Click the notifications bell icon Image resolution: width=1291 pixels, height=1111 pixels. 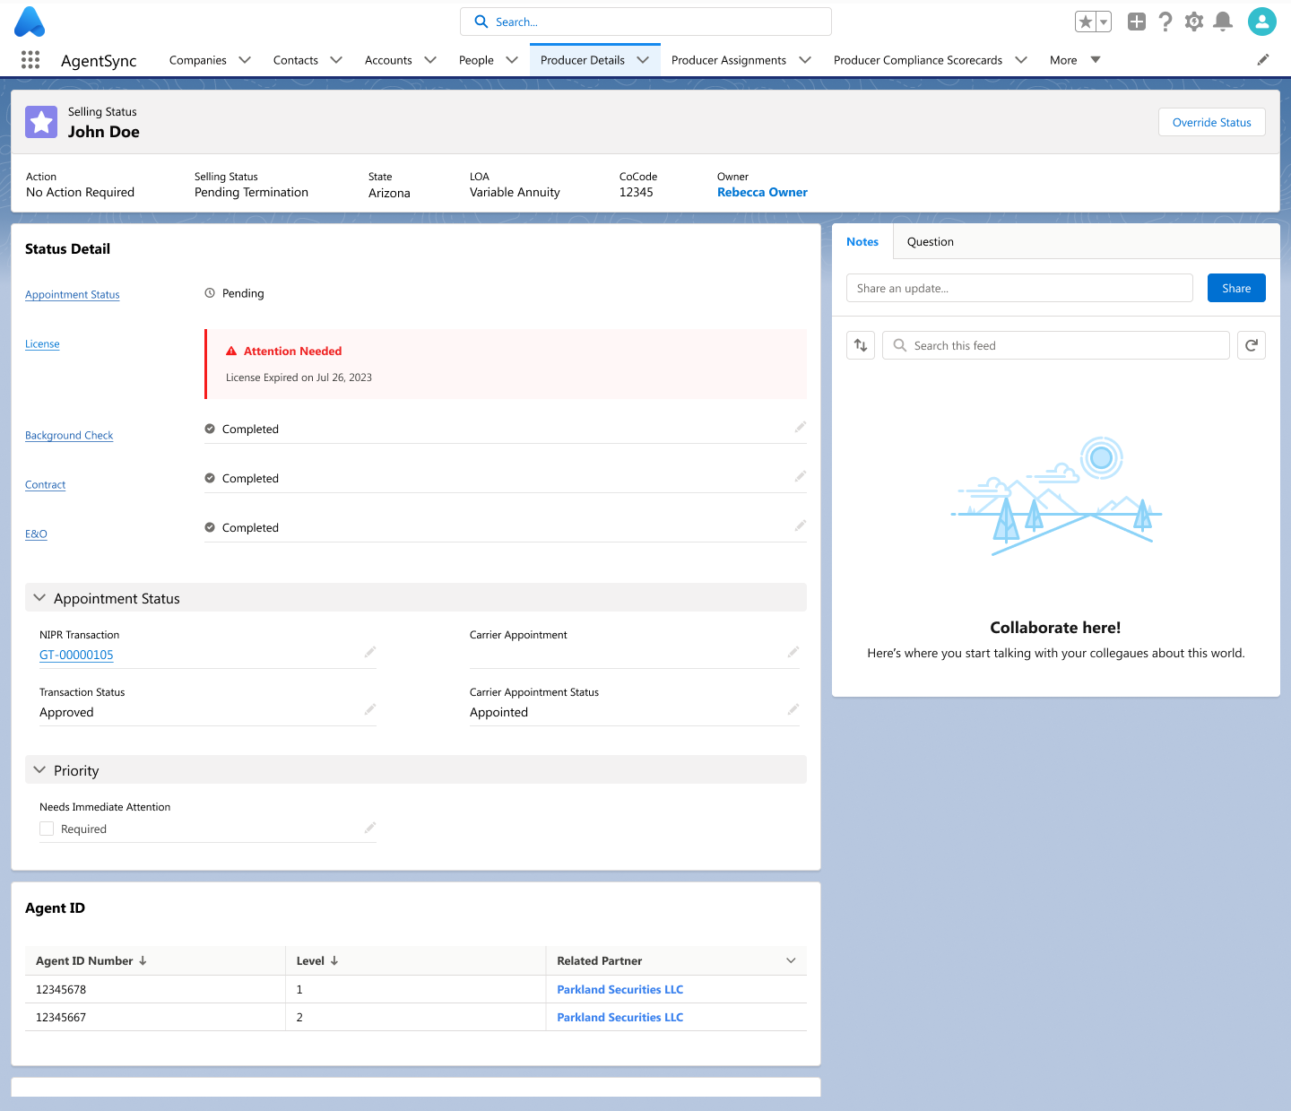point(1222,22)
